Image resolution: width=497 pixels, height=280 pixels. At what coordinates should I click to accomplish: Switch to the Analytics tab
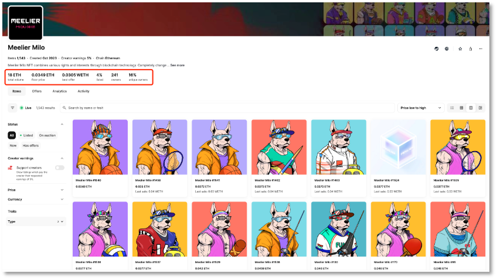(59, 91)
